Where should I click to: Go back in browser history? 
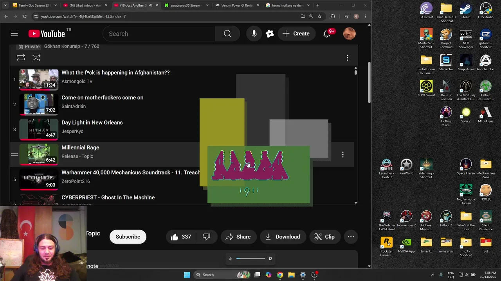point(6,16)
